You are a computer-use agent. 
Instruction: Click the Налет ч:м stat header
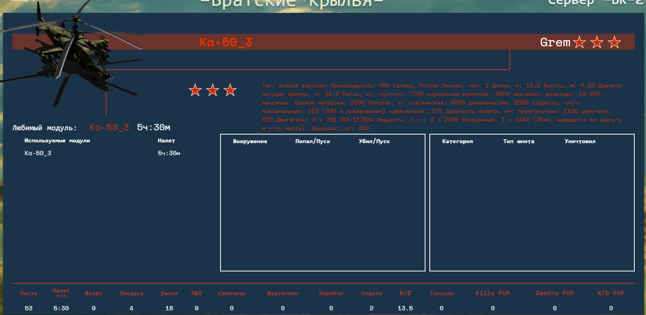tap(61, 293)
